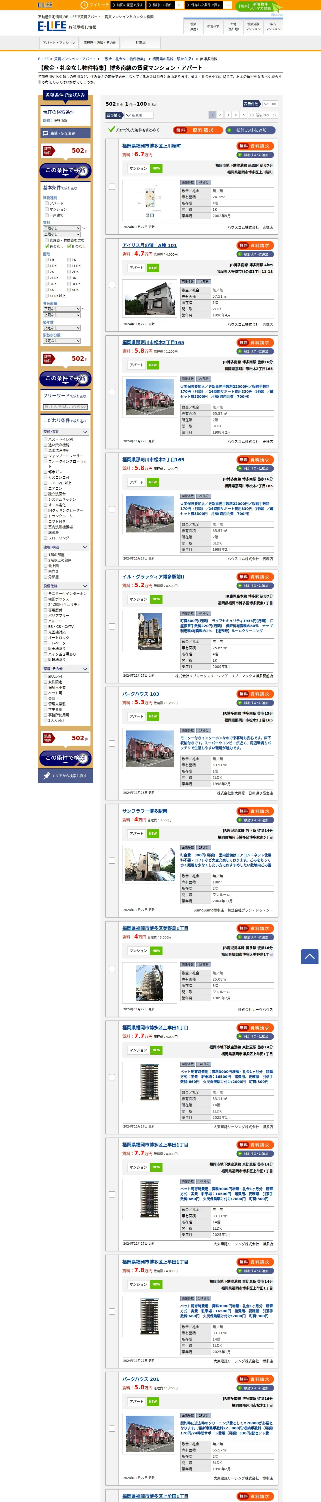This screenshot has width=321, height=1502.
Task: Check the エアコン checkbox
Action: coord(45,489)
